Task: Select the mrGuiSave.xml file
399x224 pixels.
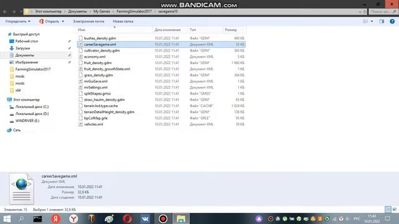Action: coord(95,82)
